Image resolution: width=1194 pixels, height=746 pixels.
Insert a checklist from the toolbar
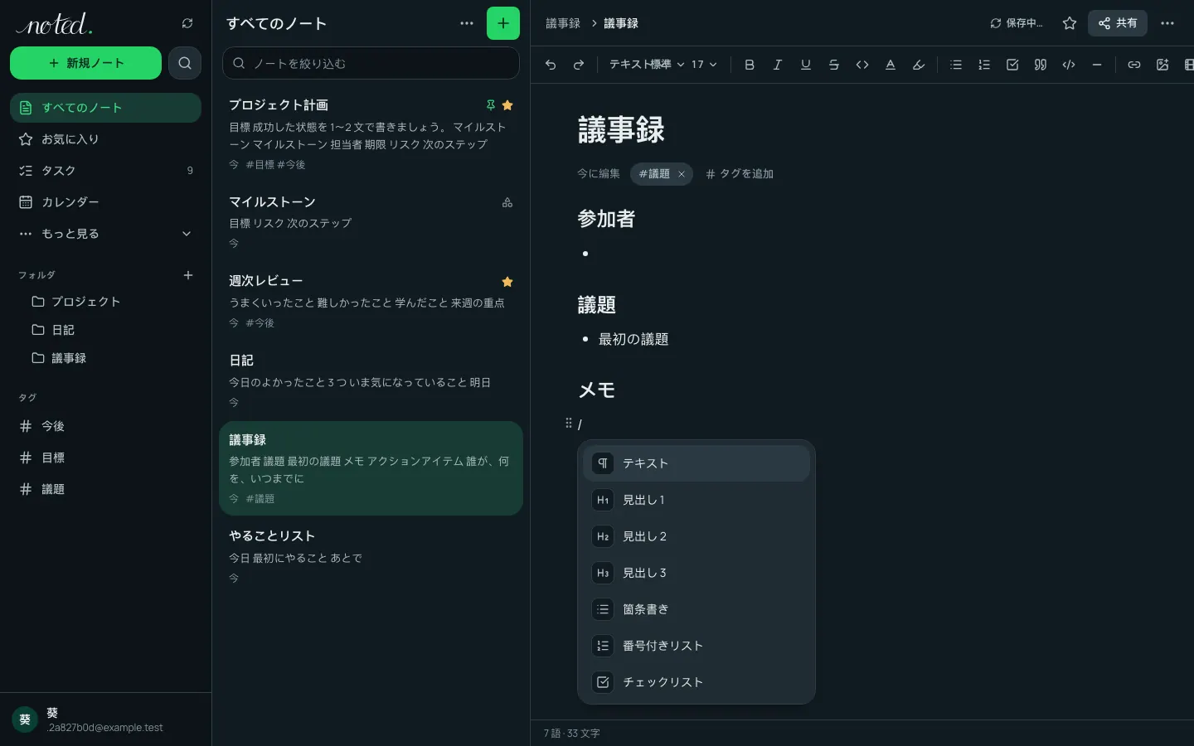[x=1012, y=65]
